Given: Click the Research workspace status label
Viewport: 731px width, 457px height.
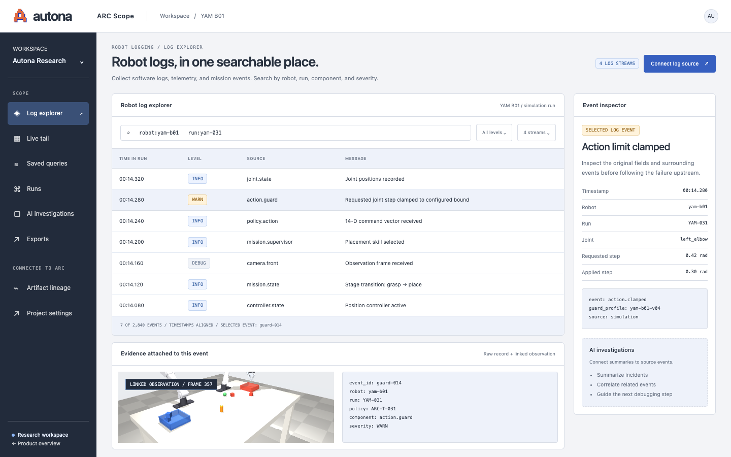Looking at the screenshot, I should (x=43, y=435).
